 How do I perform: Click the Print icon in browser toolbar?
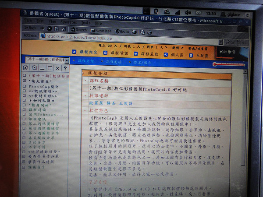point(149,32)
